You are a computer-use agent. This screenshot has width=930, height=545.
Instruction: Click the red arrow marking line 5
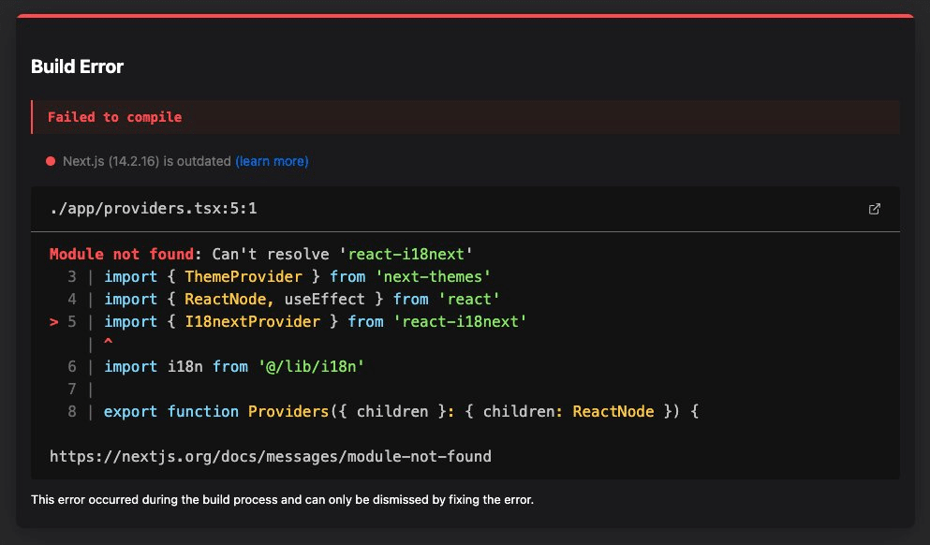[54, 322]
